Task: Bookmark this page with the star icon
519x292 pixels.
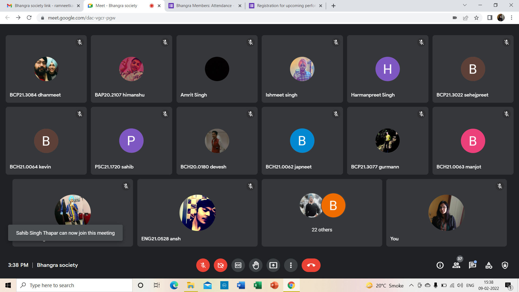Action: tap(476, 18)
